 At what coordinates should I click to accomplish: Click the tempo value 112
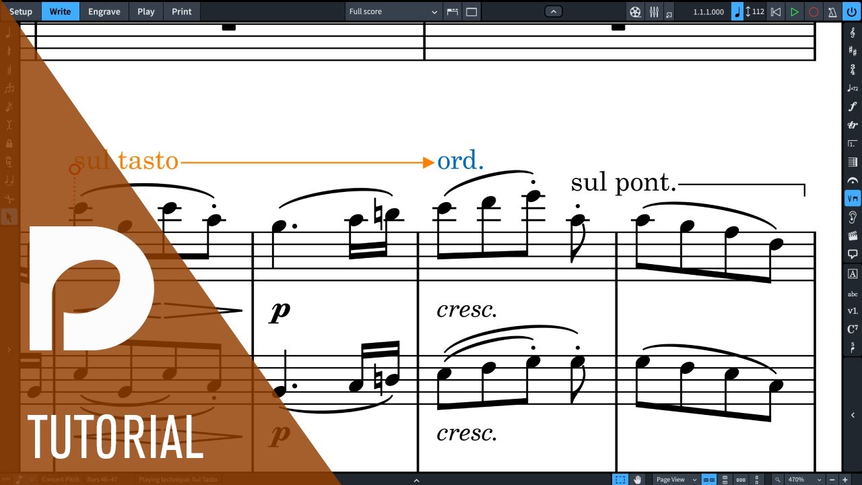pyautogui.click(x=758, y=11)
